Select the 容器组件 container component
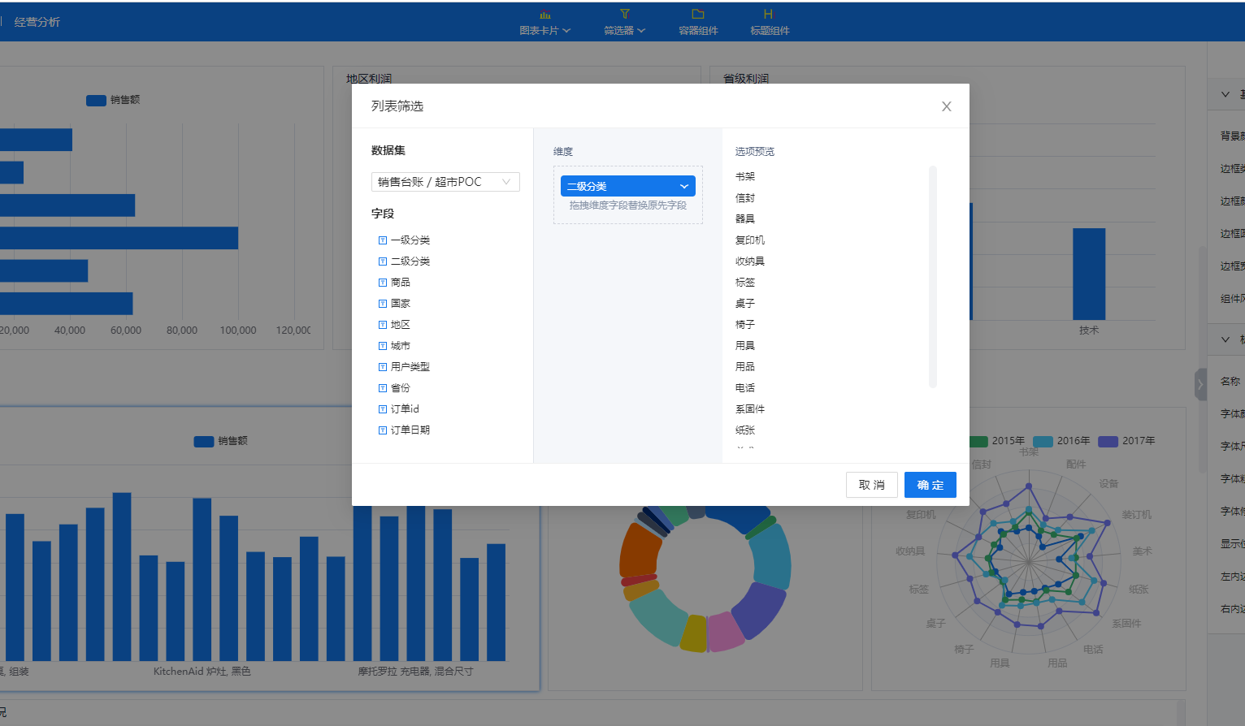This screenshot has height=726, width=1245. (698, 23)
